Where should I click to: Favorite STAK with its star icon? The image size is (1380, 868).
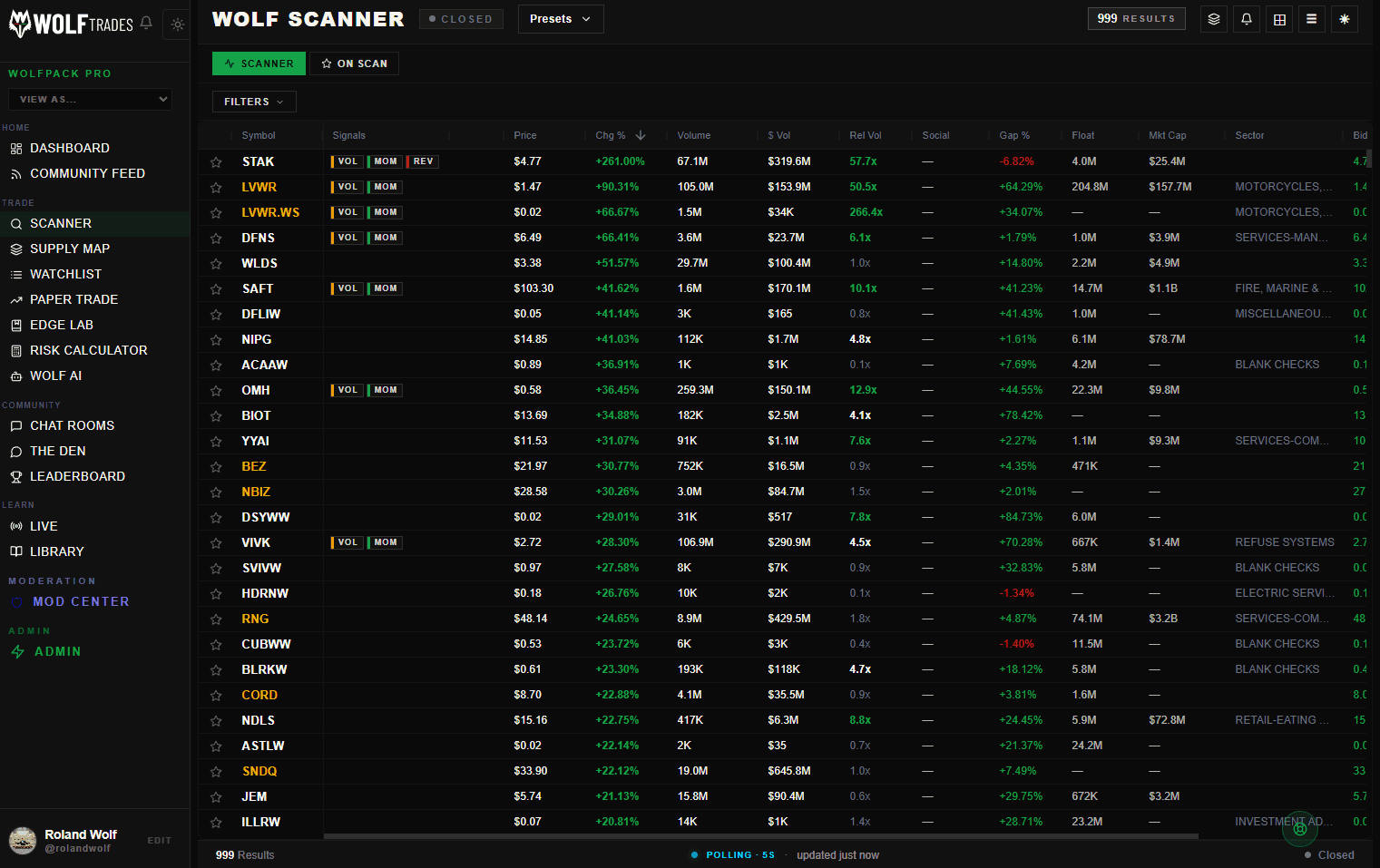point(216,162)
